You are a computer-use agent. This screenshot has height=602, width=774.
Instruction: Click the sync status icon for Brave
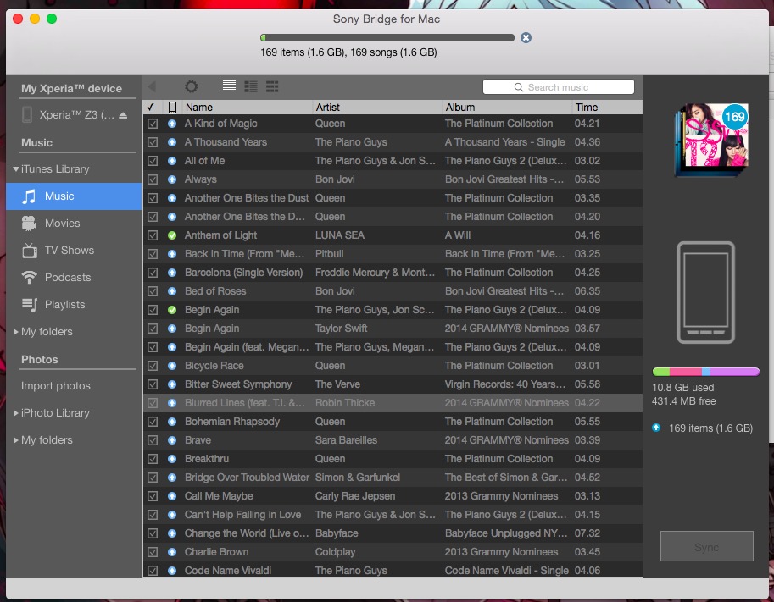(x=172, y=440)
